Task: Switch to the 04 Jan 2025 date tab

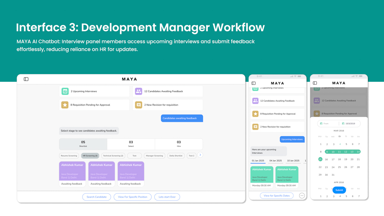Action: click(x=275, y=161)
